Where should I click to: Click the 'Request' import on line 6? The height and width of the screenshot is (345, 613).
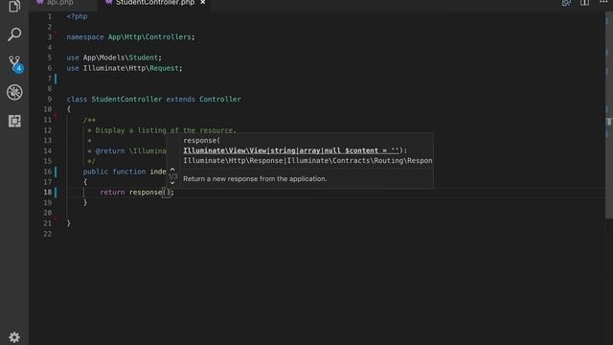164,68
